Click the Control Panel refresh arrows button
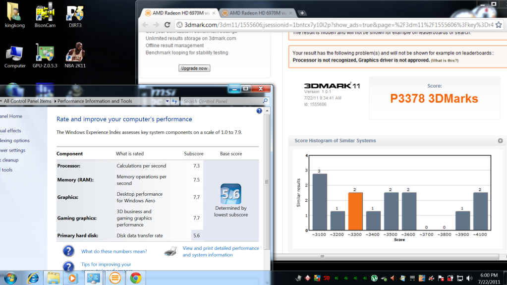 tap(174, 101)
